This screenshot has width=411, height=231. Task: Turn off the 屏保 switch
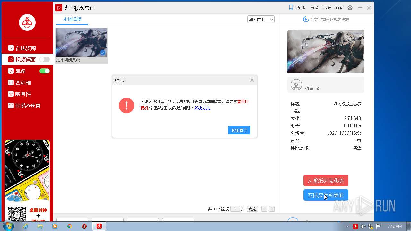(45, 71)
